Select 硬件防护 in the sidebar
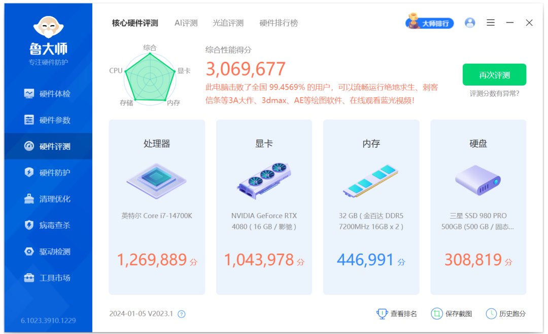548x334 pixels. point(48,173)
